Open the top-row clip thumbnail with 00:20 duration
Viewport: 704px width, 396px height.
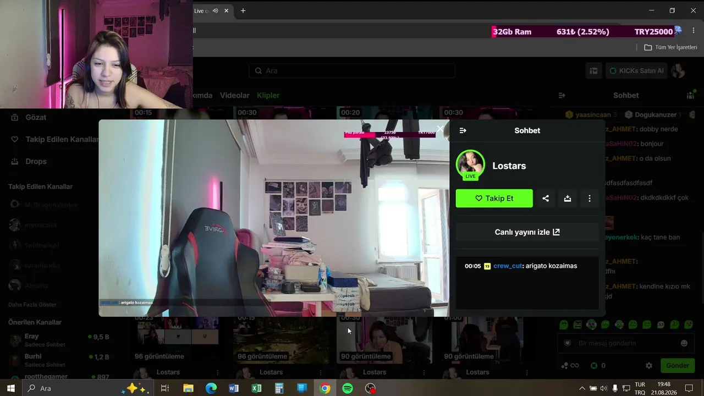pos(384,113)
